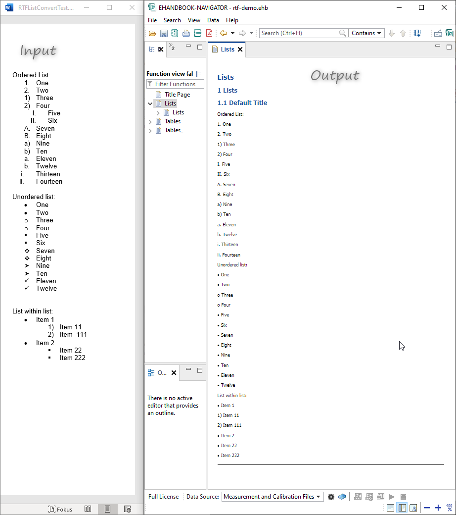Click the print icon in toolbar
The height and width of the screenshot is (515, 456).
pos(186,33)
